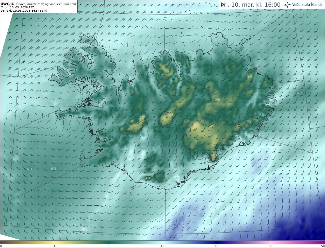
Task: Click the 3.1 value in east Iceland
Action: click(249, 122)
